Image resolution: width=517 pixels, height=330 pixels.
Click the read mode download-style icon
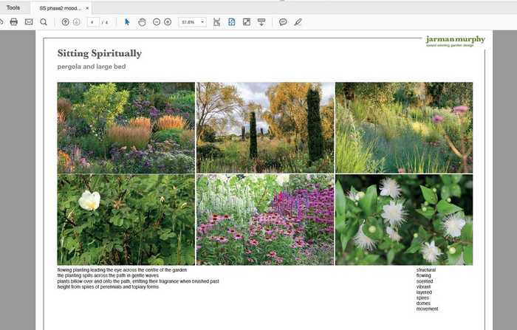pyautogui.click(x=261, y=22)
